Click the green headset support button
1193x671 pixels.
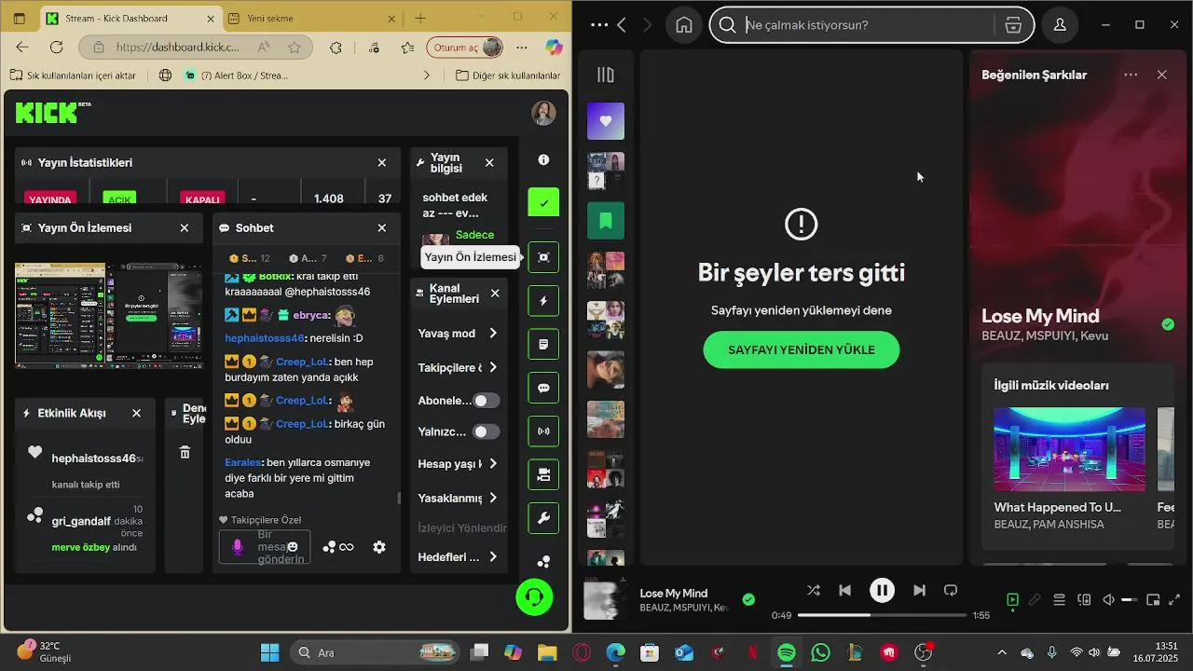point(534,596)
